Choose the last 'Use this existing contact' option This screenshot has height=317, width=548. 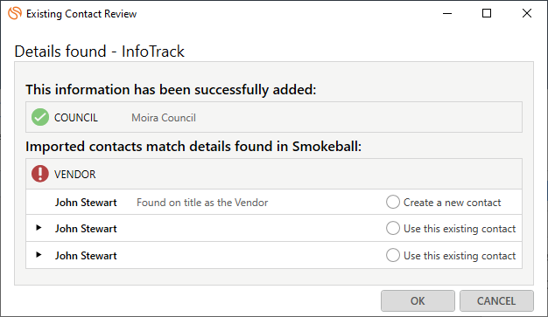[393, 255]
